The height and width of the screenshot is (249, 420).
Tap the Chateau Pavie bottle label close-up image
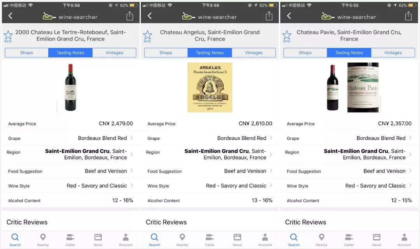tap(362, 87)
